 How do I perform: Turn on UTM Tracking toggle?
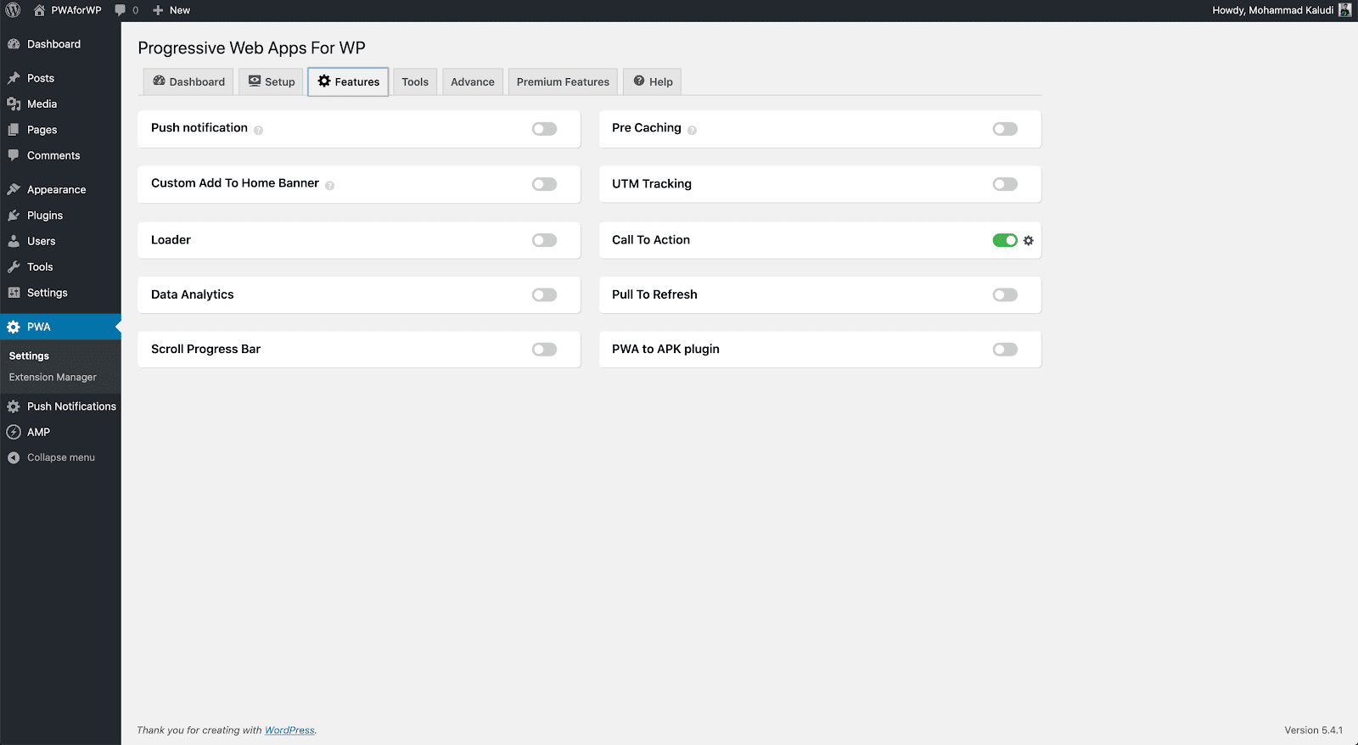tap(1005, 184)
